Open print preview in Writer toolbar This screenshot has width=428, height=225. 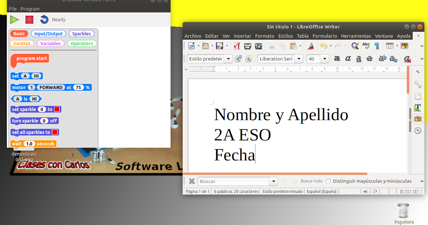point(258,46)
